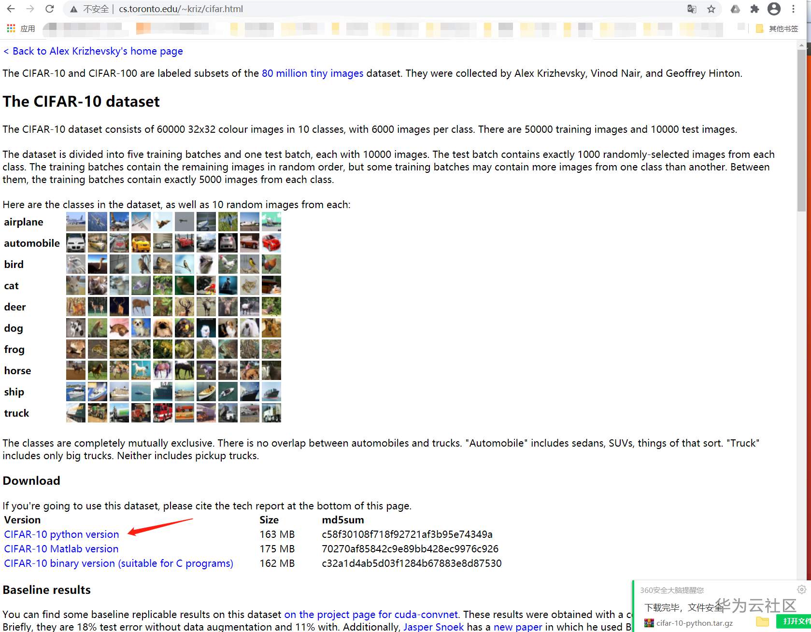Click the first ship thumbnail
This screenshot has width=811, height=632.
[76, 392]
